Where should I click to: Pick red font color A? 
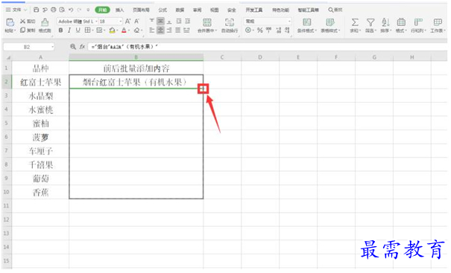pyautogui.click(x=124, y=30)
